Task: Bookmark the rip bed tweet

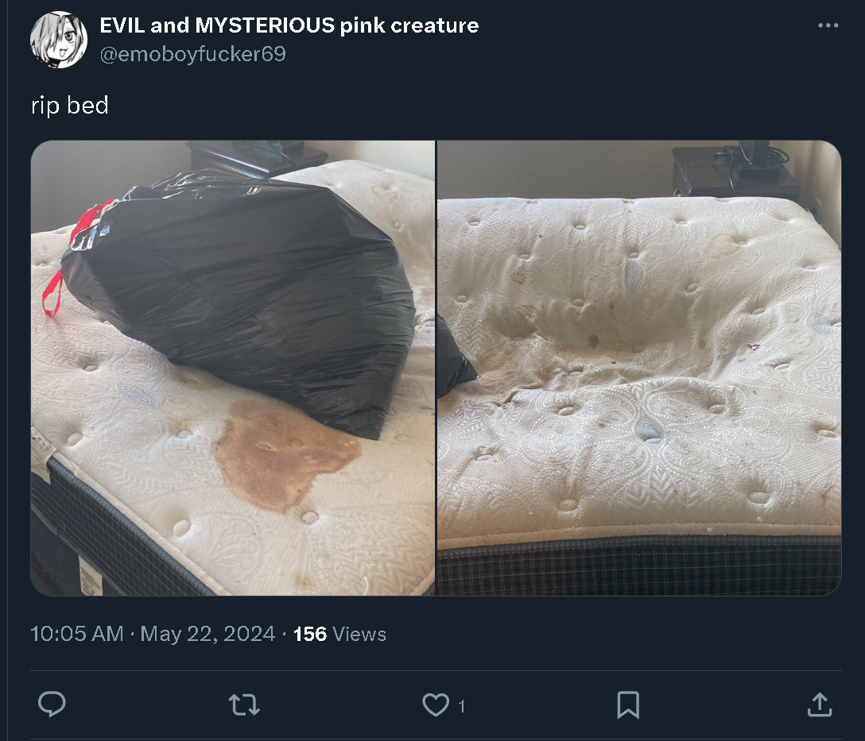Action: [628, 704]
